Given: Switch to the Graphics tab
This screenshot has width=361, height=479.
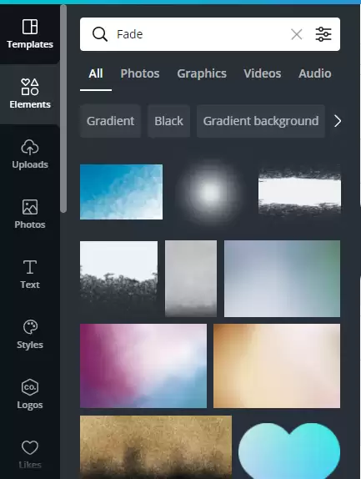Looking at the screenshot, I should (202, 73).
